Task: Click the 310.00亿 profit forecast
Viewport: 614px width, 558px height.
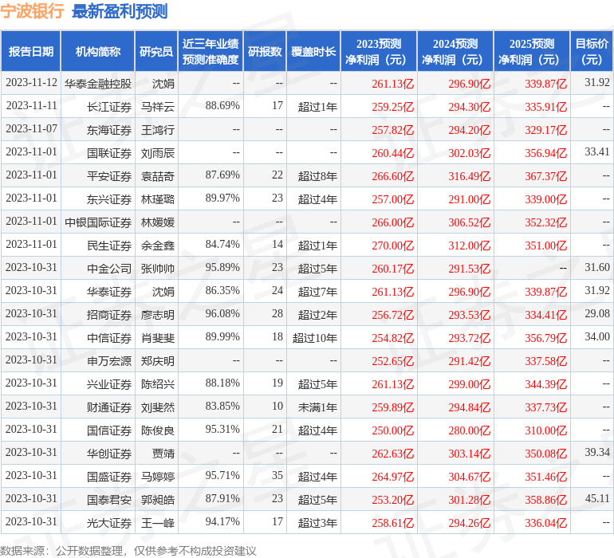Action: pyautogui.click(x=546, y=430)
